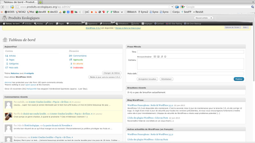The height and width of the screenshot is (143, 255).
Task: Open the Apparence menu
Action: coord(91,24)
